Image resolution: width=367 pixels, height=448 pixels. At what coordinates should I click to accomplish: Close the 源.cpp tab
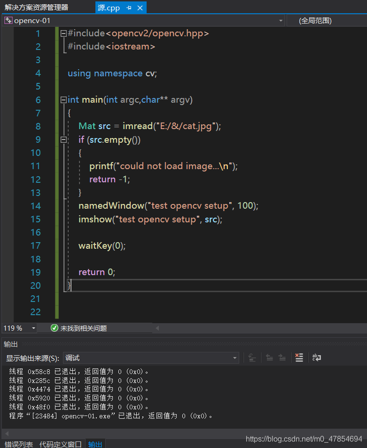point(140,8)
